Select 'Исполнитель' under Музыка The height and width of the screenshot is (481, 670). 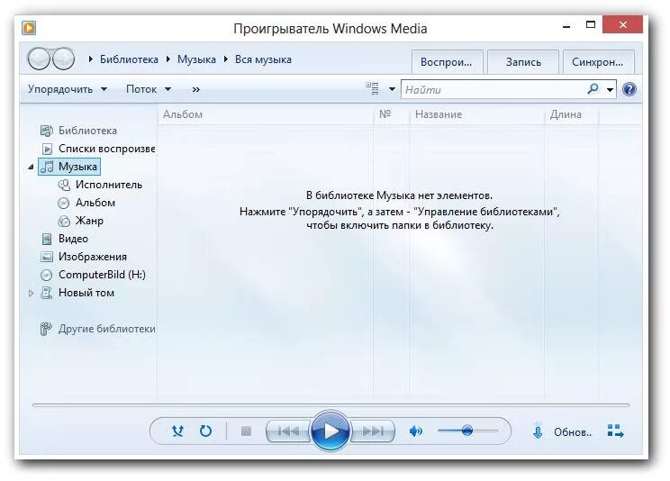coord(109,185)
